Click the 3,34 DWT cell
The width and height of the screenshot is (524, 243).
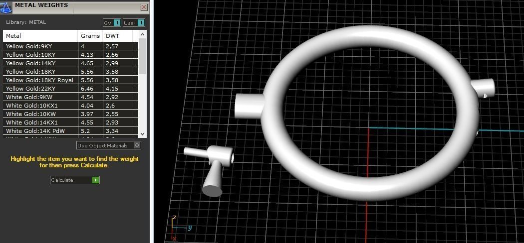tap(118, 131)
